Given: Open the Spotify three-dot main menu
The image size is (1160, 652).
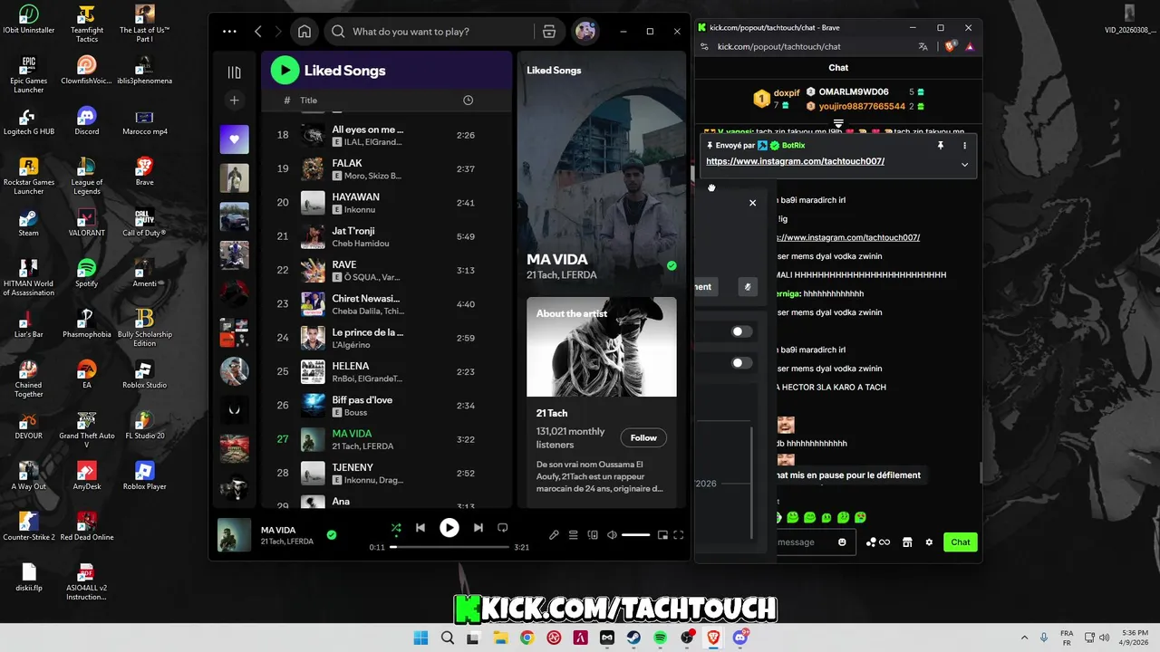Looking at the screenshot, I should pos(229,32).
